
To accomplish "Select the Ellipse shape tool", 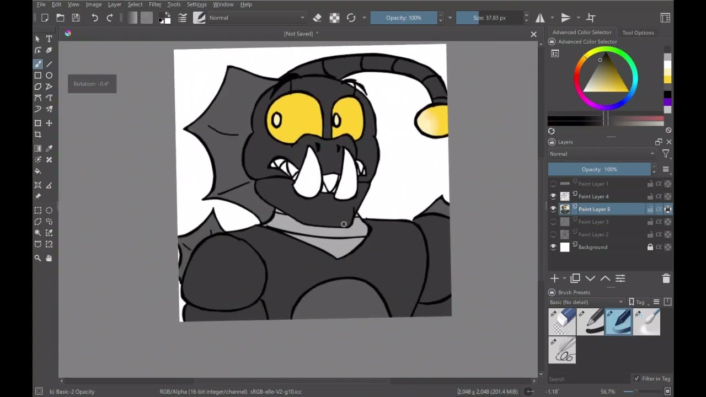I will click(49, 75).
